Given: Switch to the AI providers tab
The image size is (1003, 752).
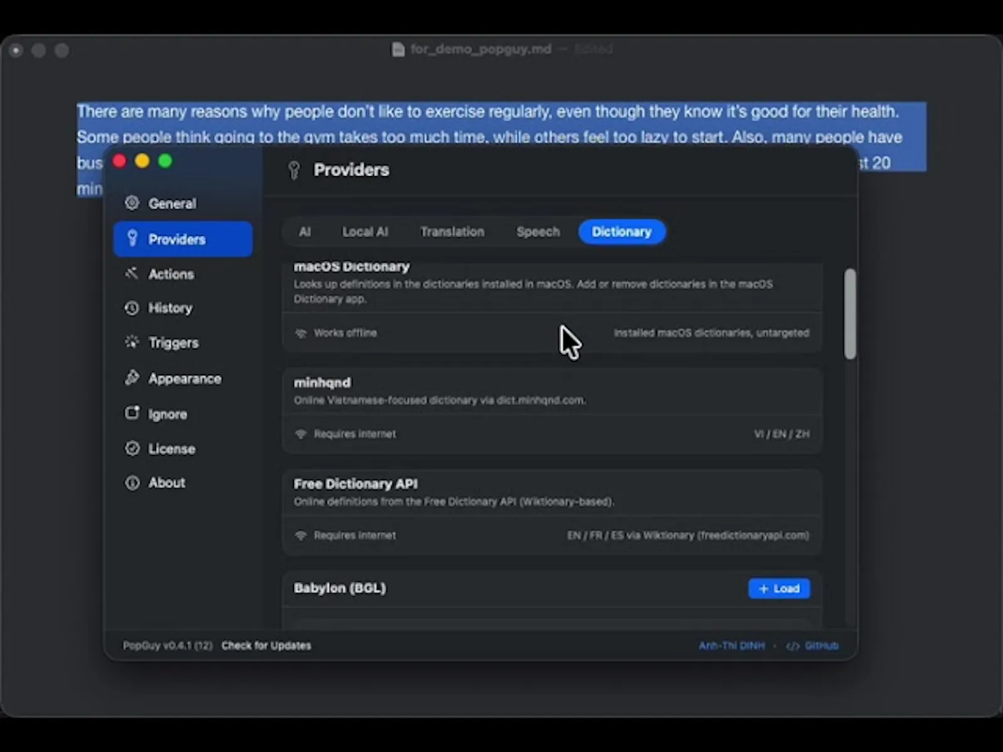Looking at the screenshot, I should pos(305,232).
